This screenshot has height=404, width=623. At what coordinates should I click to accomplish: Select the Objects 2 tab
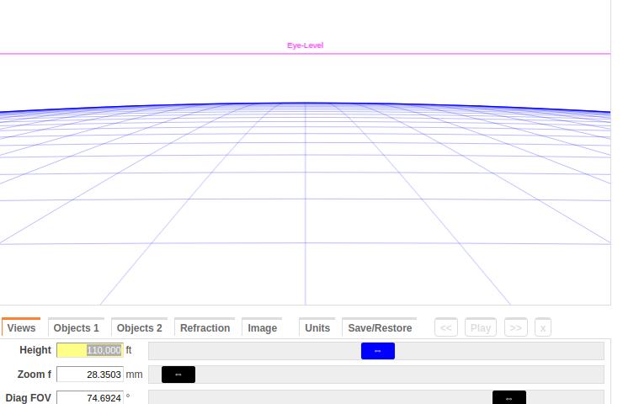click(139, 328)
